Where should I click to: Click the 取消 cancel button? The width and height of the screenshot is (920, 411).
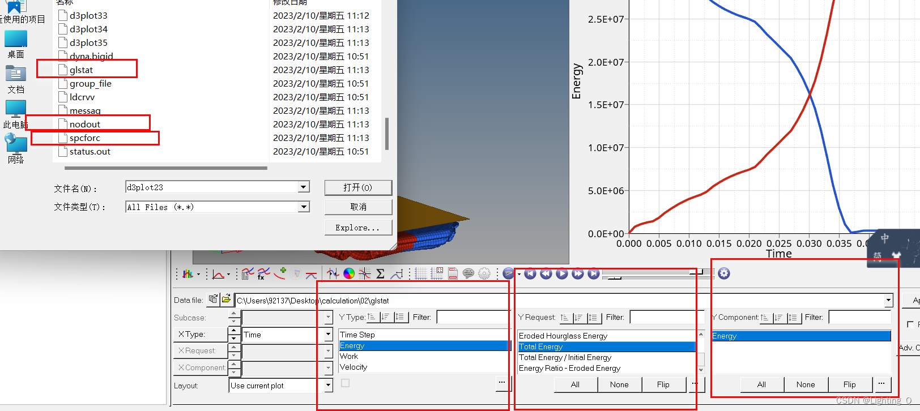(x=358, y=207)
